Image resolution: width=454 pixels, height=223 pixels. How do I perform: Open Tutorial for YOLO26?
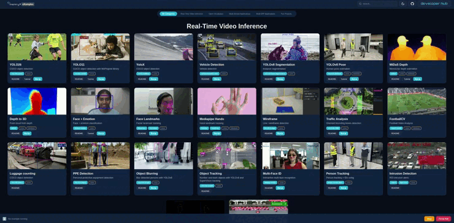click(x=27, y=79)
